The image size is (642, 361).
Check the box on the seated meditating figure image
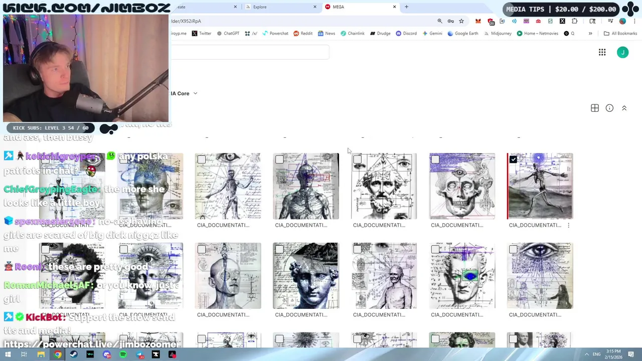point(357,249)
